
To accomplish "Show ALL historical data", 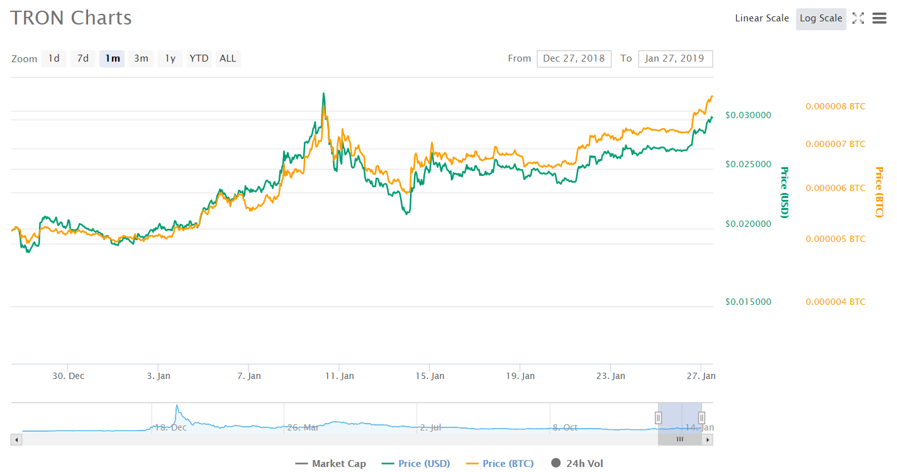I will (x=228, y=58).
